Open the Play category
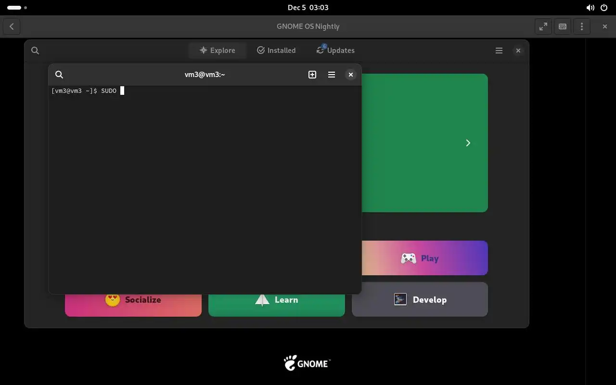 tap(424, 258)
